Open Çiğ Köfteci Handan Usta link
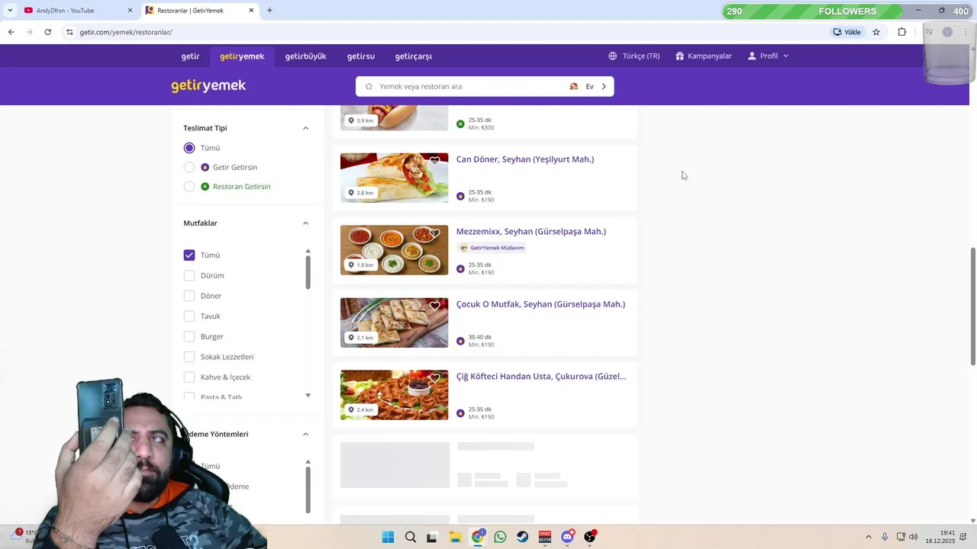 [541, 377]
